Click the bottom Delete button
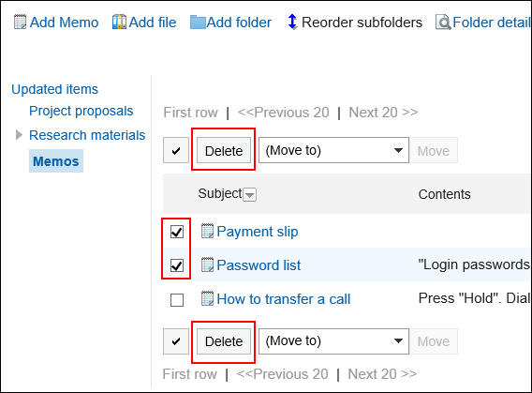 tap(224, 341)
